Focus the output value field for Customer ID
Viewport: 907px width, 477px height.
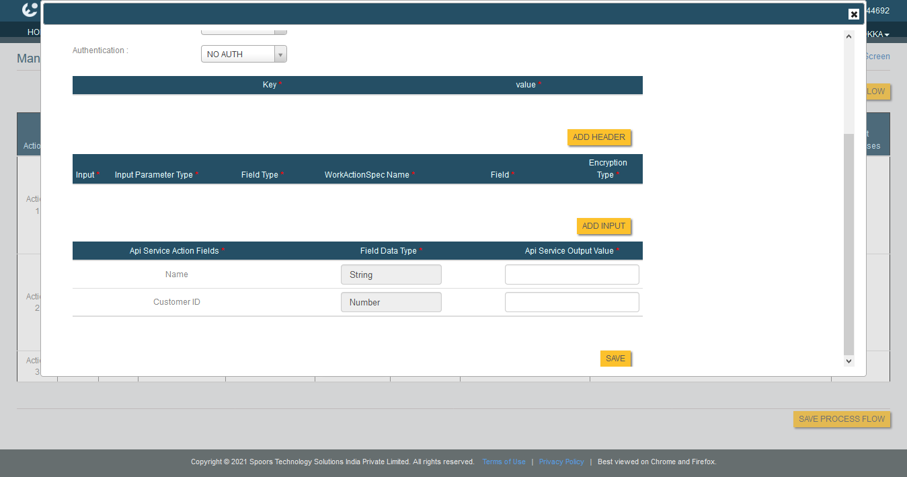(571, 302)
